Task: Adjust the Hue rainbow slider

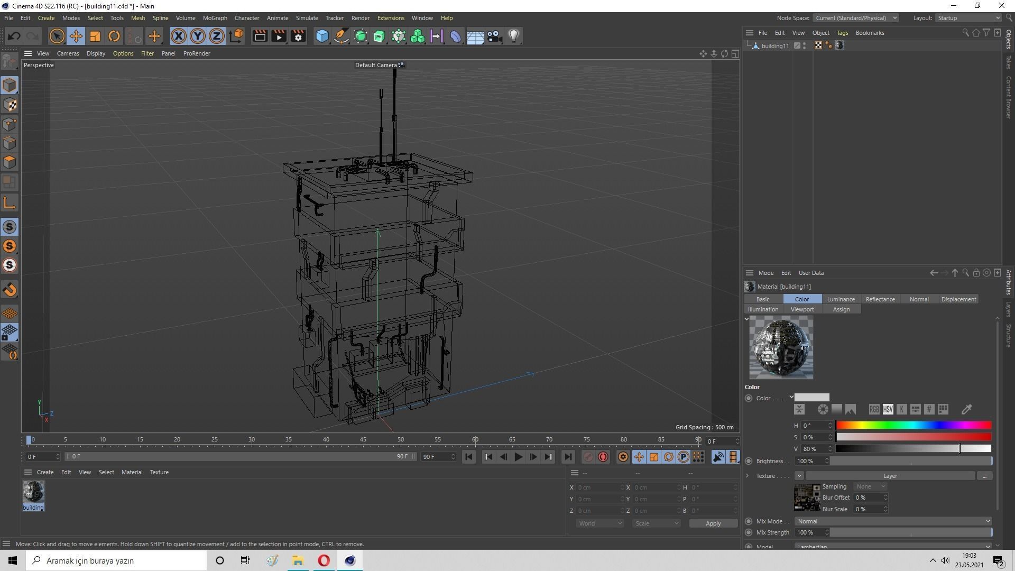Action: coord(914,425)
